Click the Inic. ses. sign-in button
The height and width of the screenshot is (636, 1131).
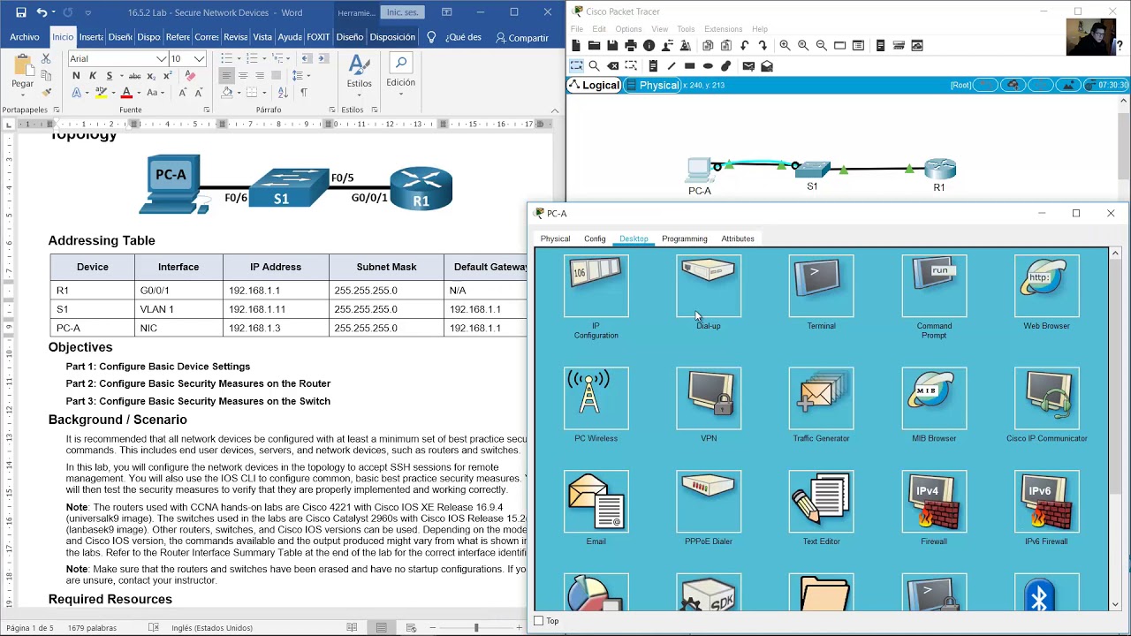[x=402, y=12]
